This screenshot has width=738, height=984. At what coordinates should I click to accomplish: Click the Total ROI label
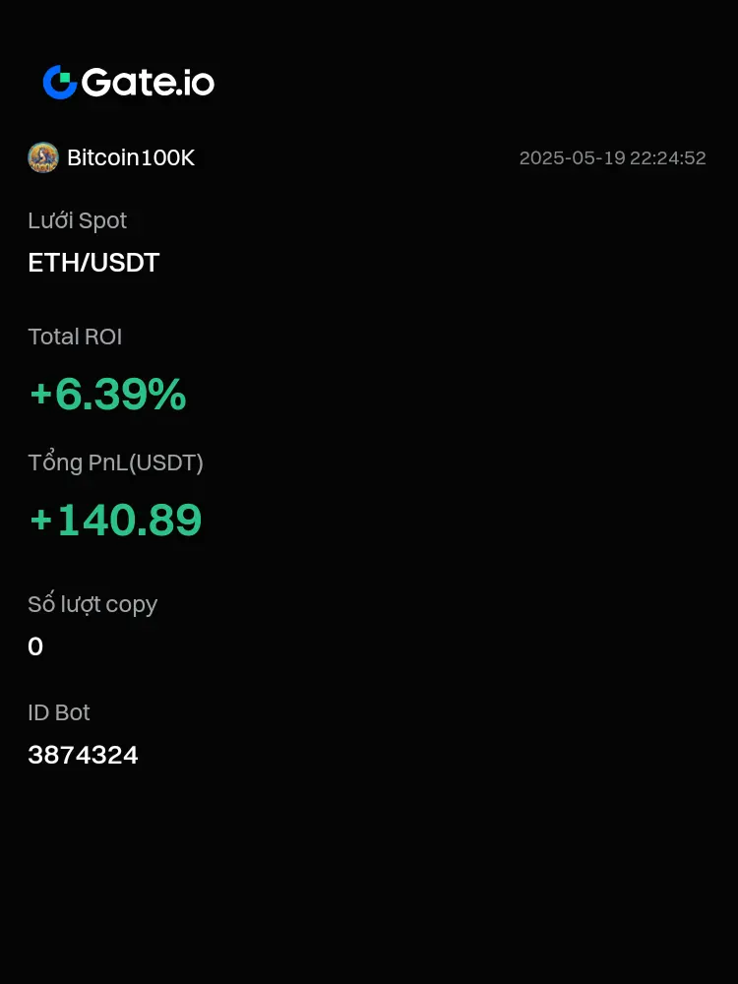75,337
